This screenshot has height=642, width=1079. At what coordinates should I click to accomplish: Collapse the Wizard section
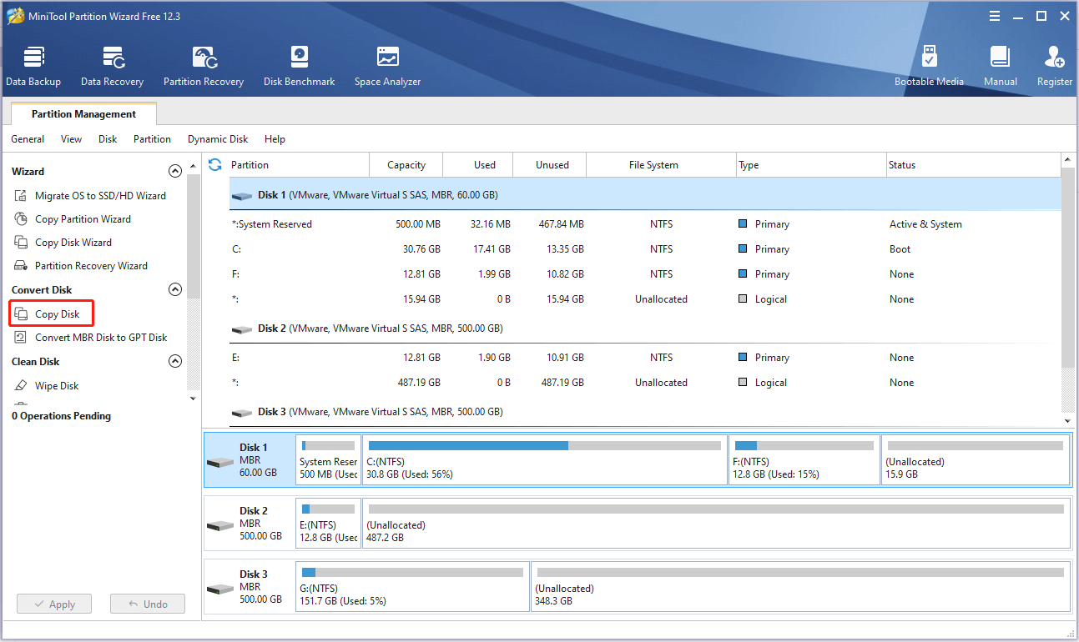tap(175, 171)
